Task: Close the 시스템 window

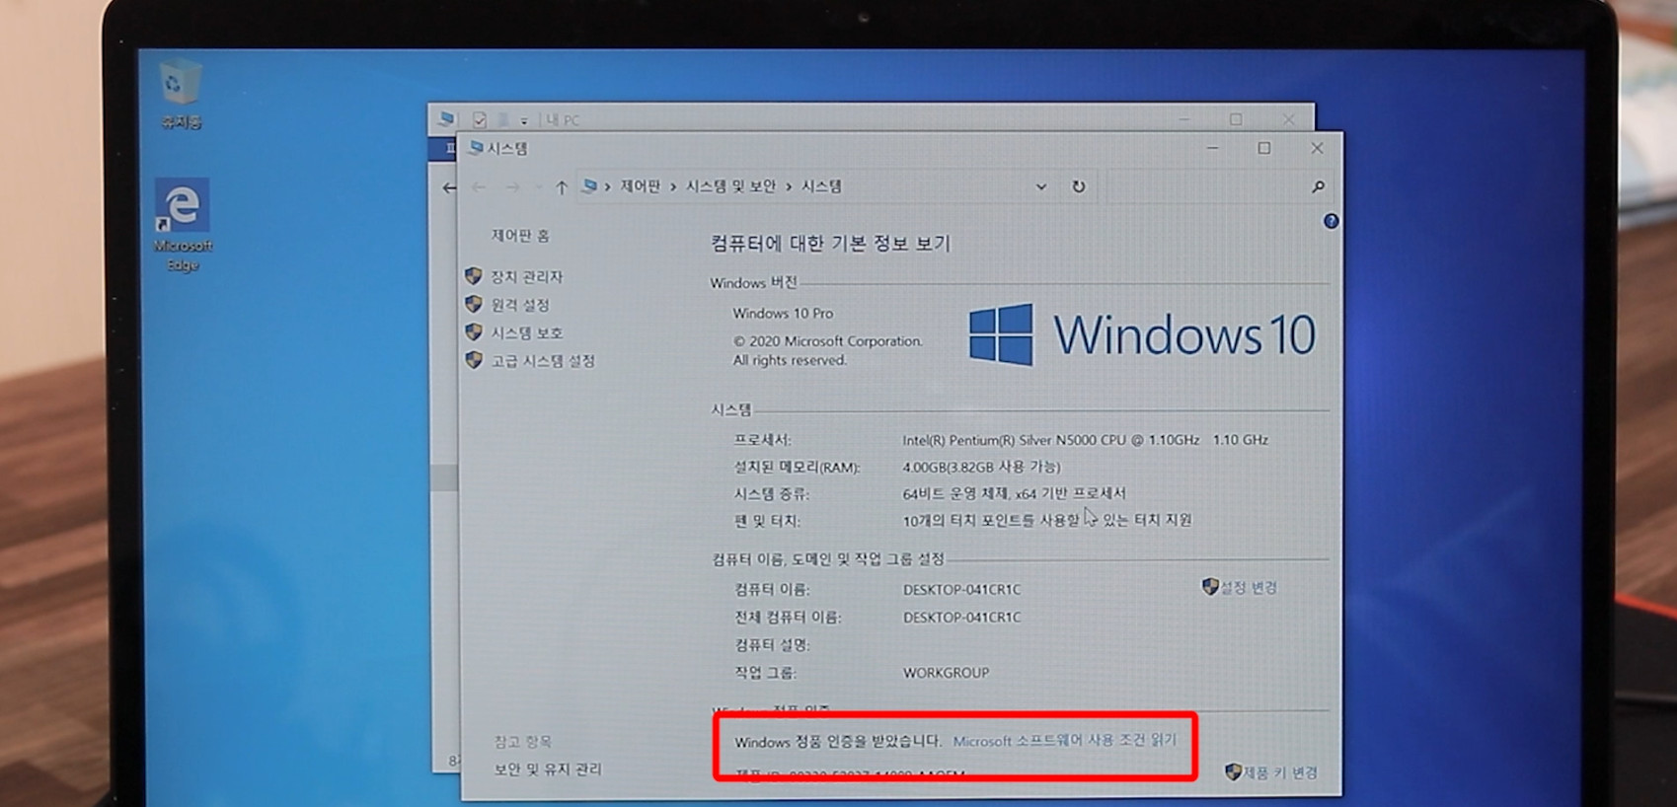Action: click(1317, 148)
